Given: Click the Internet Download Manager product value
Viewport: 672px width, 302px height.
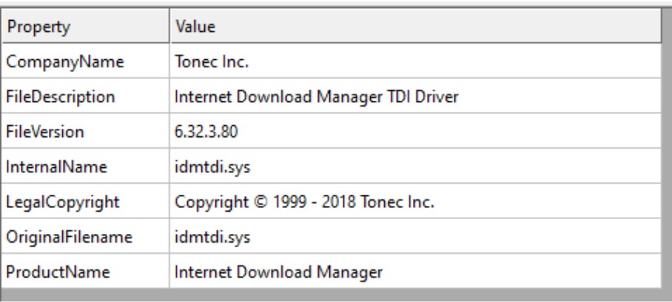Looking at the screenshot, I should [278, 272].
